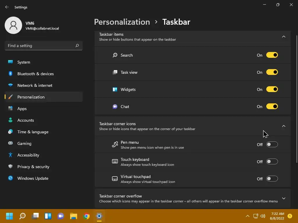Launch File Explorer from the taskbar
The height and width of the screenshot is (223, 298).
74,216
